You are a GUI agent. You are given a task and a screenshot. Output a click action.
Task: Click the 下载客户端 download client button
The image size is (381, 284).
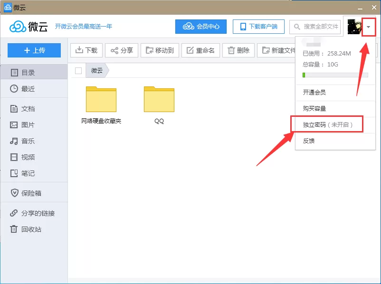coord(258,27)
